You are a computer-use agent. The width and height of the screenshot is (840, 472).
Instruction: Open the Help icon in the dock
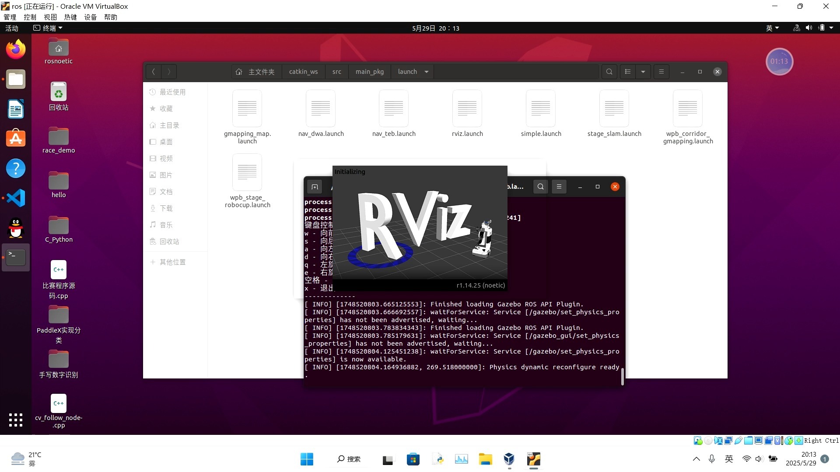tap(16, 168)
